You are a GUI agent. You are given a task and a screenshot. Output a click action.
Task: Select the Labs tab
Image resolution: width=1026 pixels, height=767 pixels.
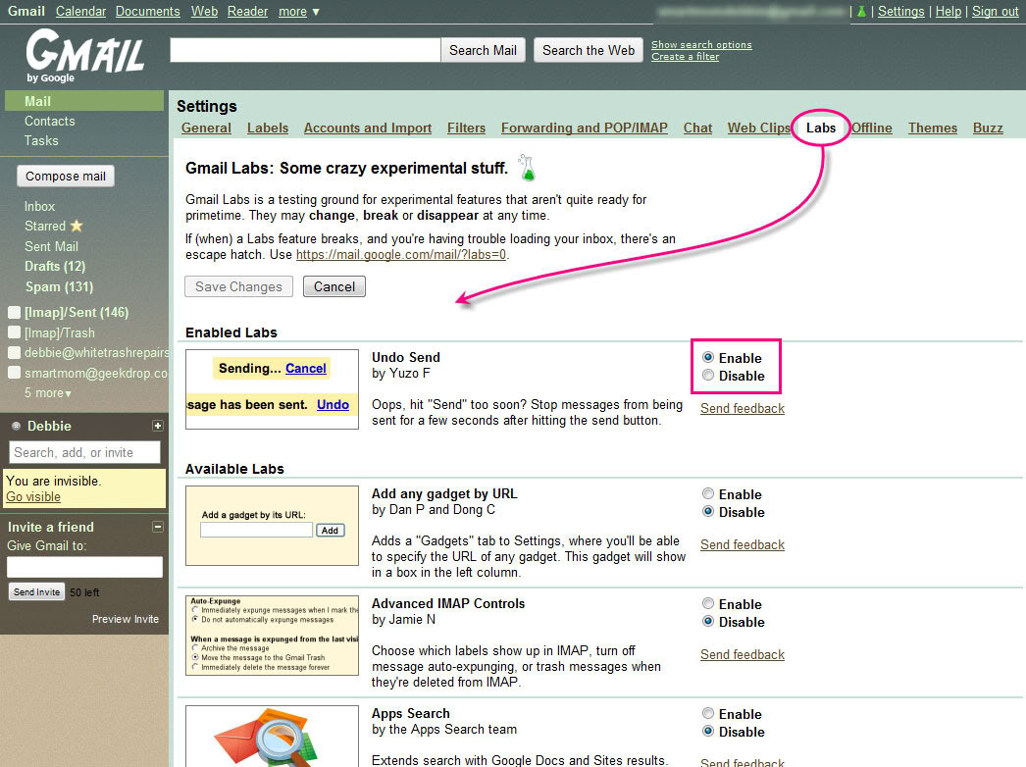point(821,128)
